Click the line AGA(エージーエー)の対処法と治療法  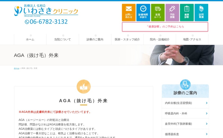(x=44, y=120)
